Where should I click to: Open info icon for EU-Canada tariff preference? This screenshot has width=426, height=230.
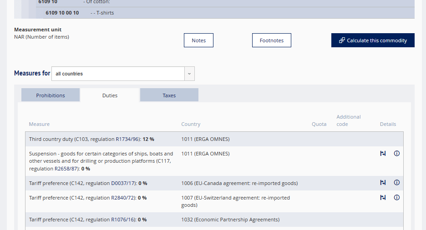point(397,183)
